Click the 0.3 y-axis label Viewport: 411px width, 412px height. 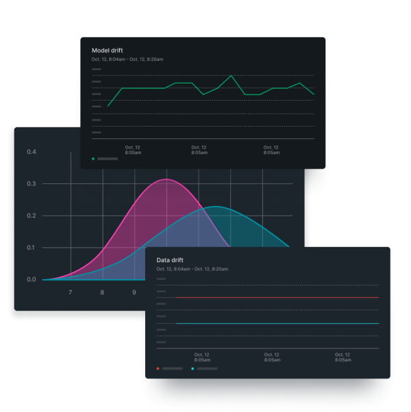coord(32,183)
